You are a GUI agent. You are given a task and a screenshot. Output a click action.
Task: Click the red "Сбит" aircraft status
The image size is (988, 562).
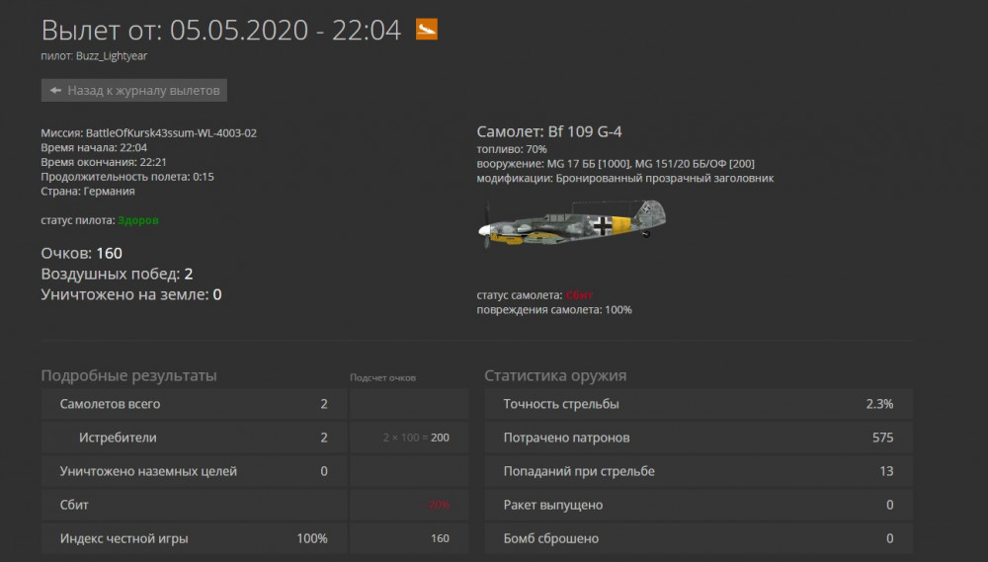point(580,295)
